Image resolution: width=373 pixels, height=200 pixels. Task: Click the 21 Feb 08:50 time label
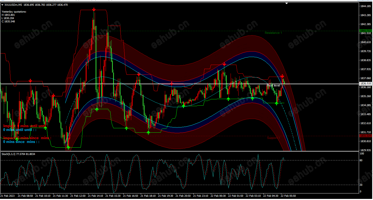[25, 196]
